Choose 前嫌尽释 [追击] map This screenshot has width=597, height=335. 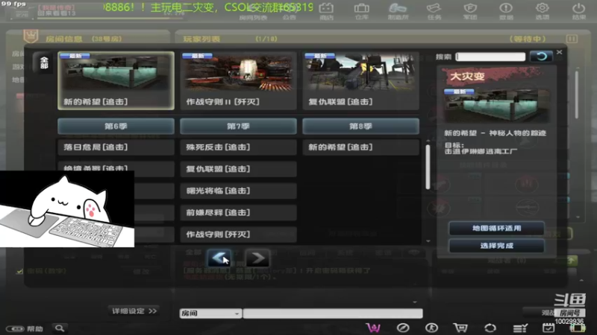pos(238,213)
